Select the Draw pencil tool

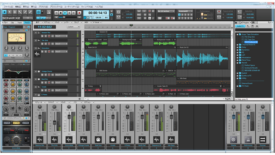click(25, 12)
